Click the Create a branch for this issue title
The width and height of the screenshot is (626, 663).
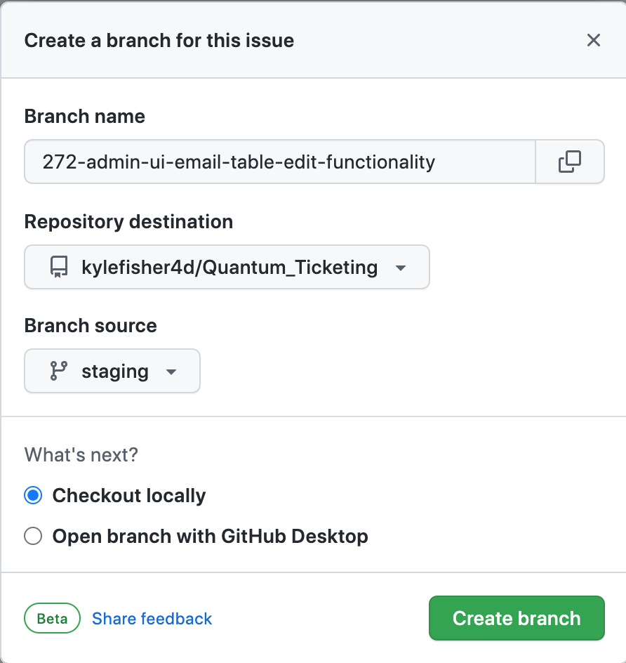[x=159, y=40]
